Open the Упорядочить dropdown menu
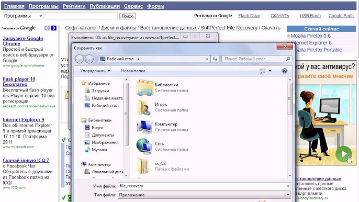 95,71
